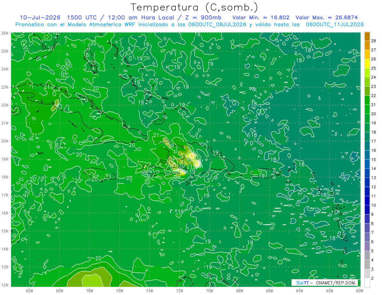Click the 10 value on the color scale
The width and height of the screenshot is (382, 295).
pyautogui.click(x=374, y=205)
